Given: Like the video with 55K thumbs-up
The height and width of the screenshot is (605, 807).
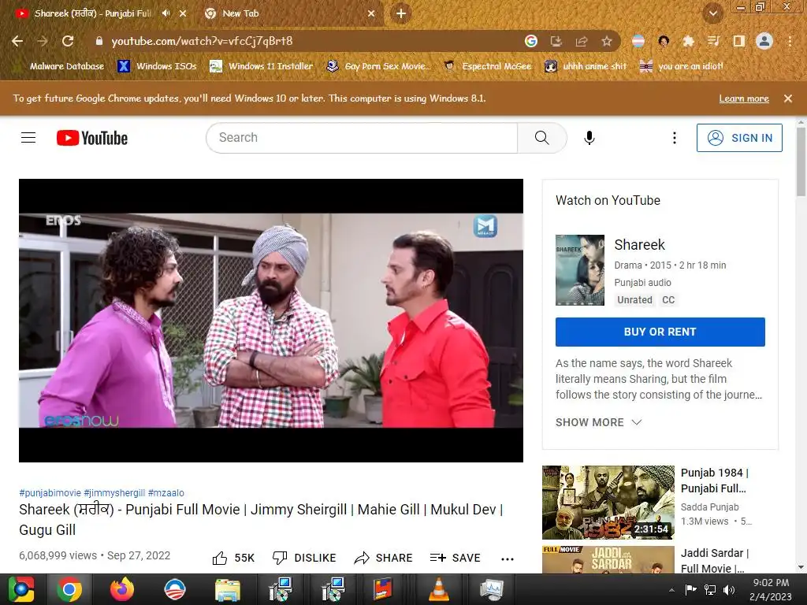Looking at the screenshot, I should pyautogui.click(x=233, y=559).
